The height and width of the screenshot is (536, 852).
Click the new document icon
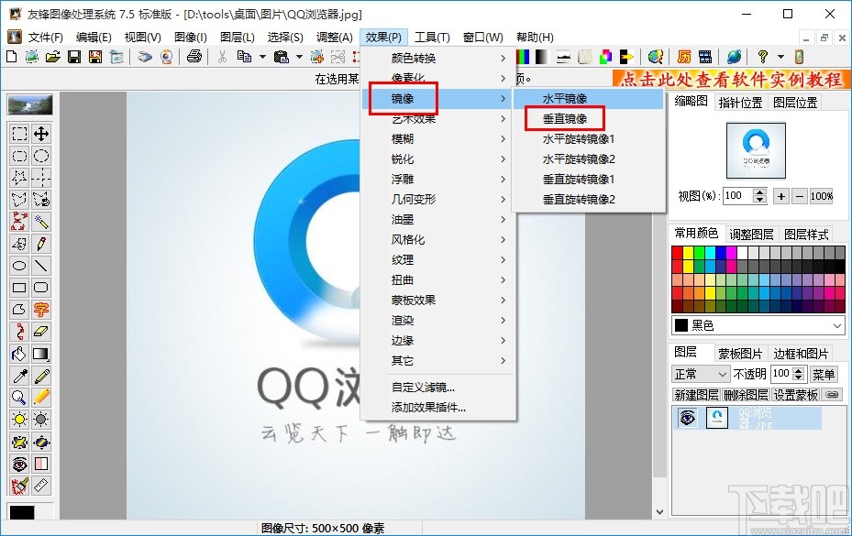(x=11, y=56)
